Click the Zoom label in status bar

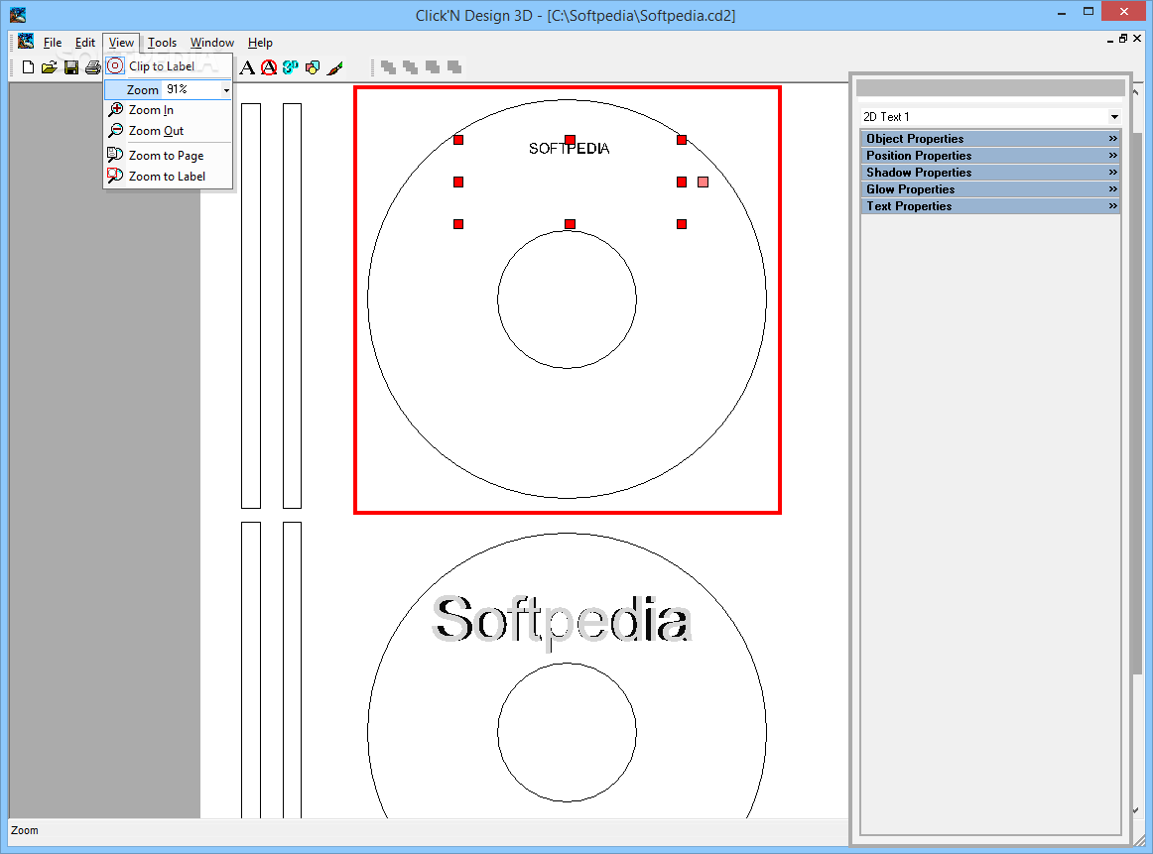coord(24,830)
